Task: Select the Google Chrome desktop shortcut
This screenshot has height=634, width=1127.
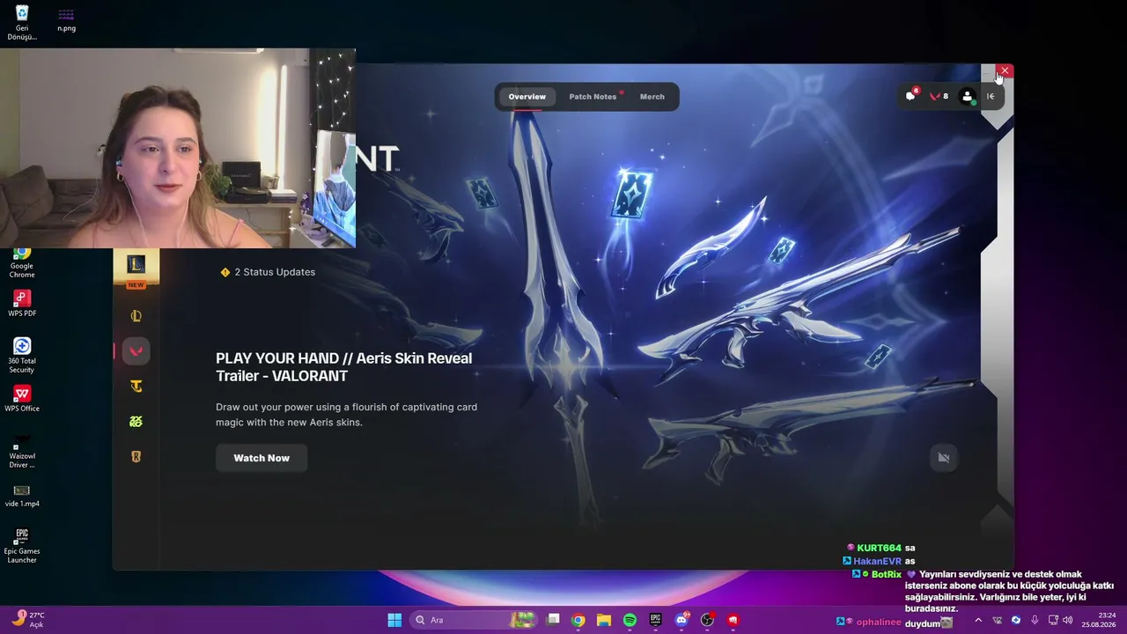Action: tap(22, 262)
